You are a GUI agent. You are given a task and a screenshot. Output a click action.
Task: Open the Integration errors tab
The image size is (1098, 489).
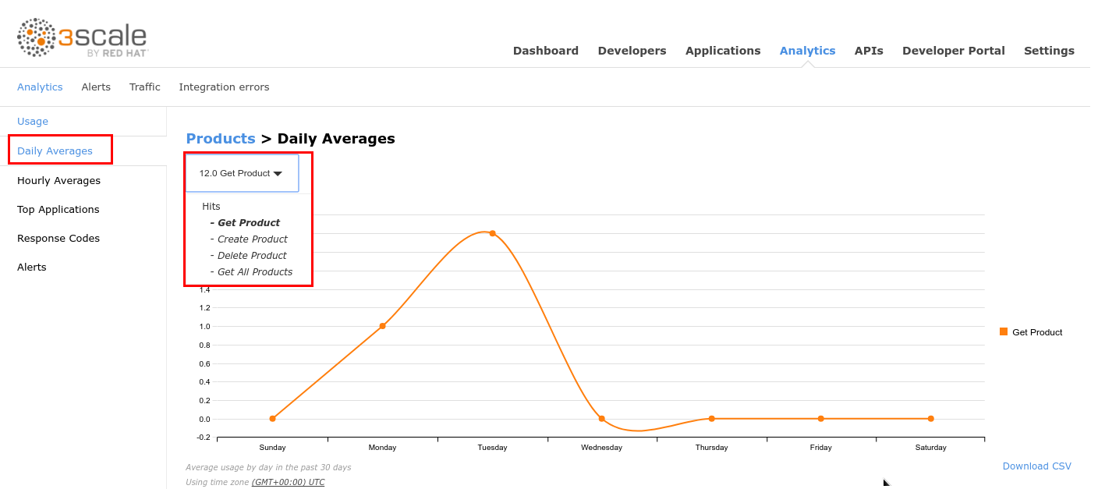[x=224, y=87]
